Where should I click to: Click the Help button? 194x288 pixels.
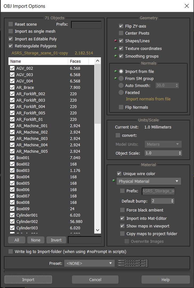[x=165, y=279]
